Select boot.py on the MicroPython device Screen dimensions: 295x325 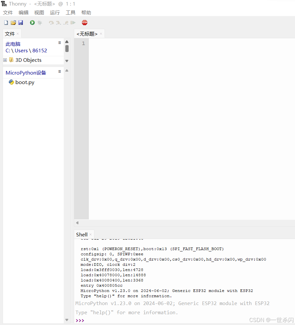click(25, 82)
